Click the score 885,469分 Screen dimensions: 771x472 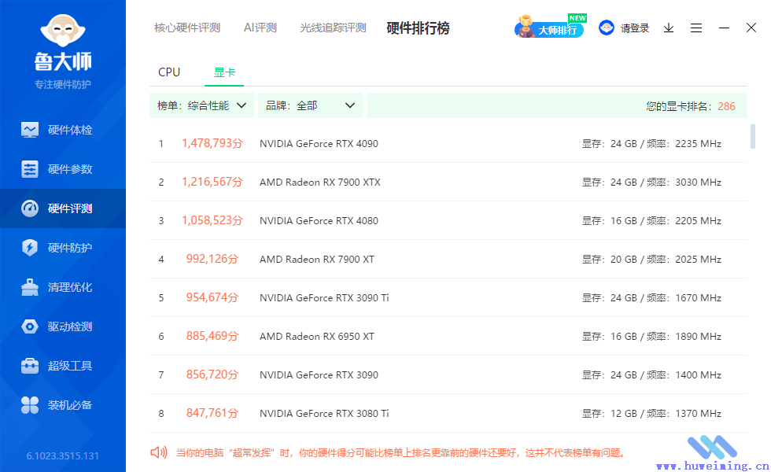click(x=212, y=336)
